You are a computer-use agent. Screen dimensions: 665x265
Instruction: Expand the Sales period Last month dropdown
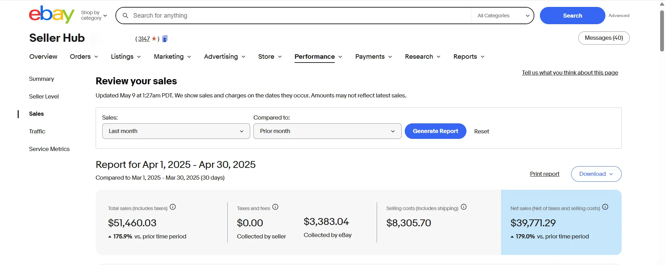(x=176, y=131)
